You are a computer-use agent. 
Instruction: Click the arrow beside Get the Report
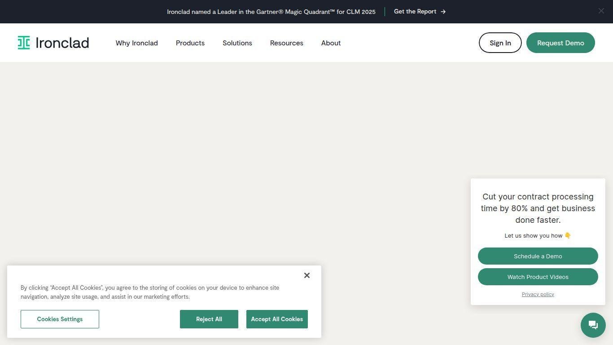[x=443, y=12]
